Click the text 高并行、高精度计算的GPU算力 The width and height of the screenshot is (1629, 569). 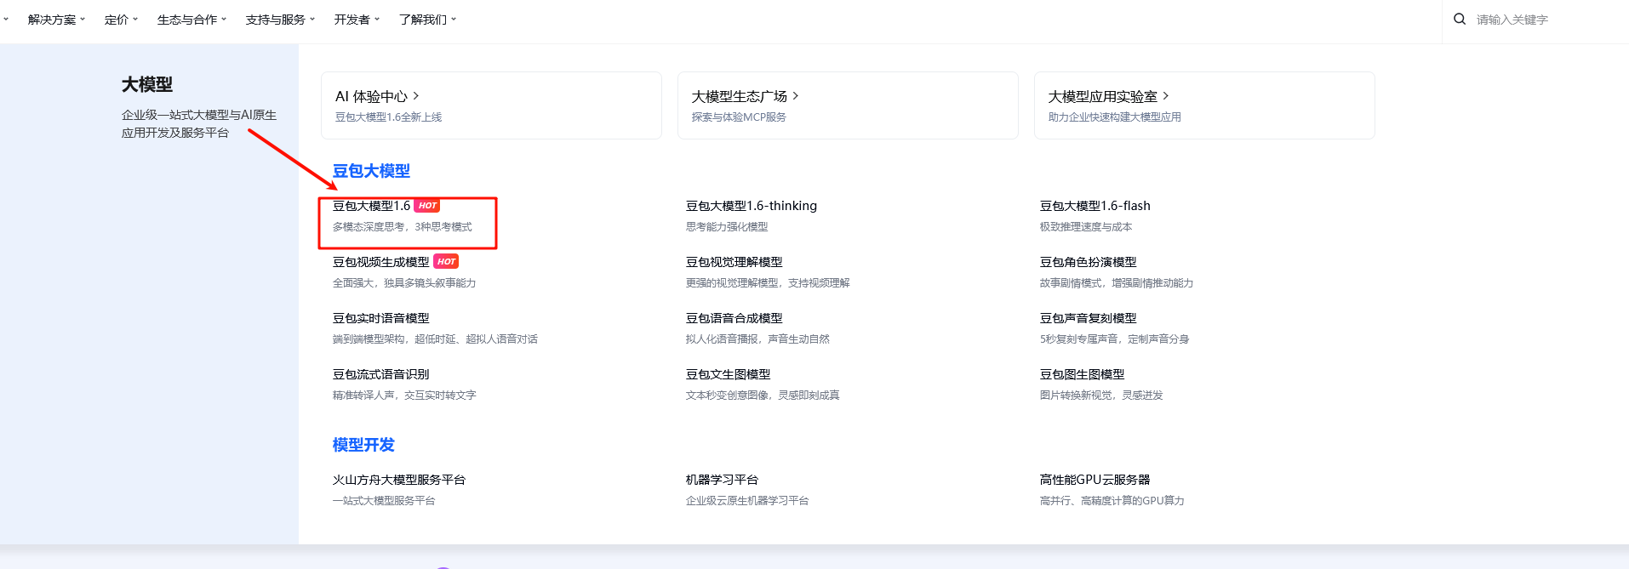coord(1112,501)
